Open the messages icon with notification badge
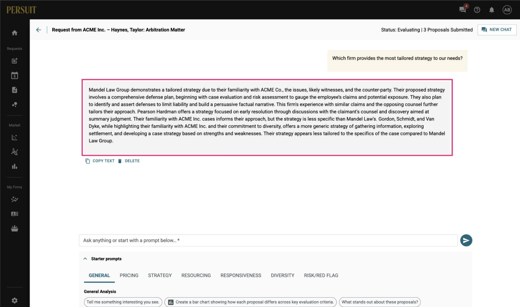This screenshot has height=307, width=520. (463, 9)
